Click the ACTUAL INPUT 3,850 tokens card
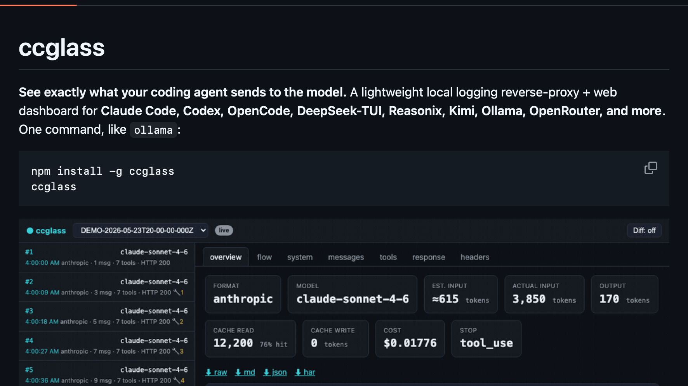Screen dimensions: 688x386 pyautogui.click(x=544, y=294)
